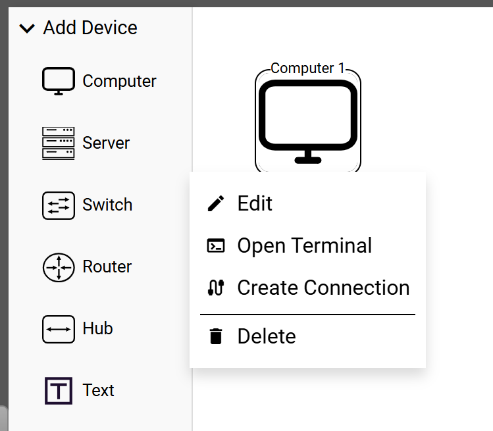Viewport: 493px width, 431px height.
Task: Collapse the Add Device section chevron
Action: (x=27, y=28)
